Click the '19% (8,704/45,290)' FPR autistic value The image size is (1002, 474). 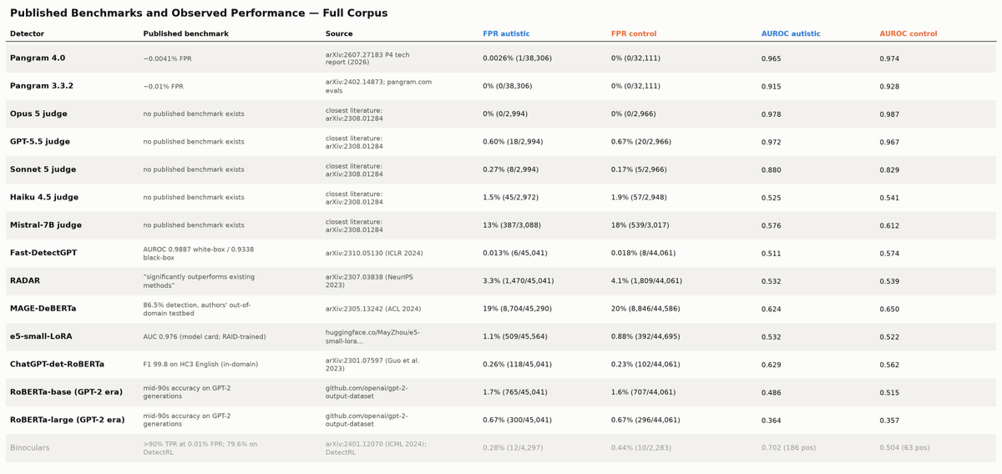517,309
